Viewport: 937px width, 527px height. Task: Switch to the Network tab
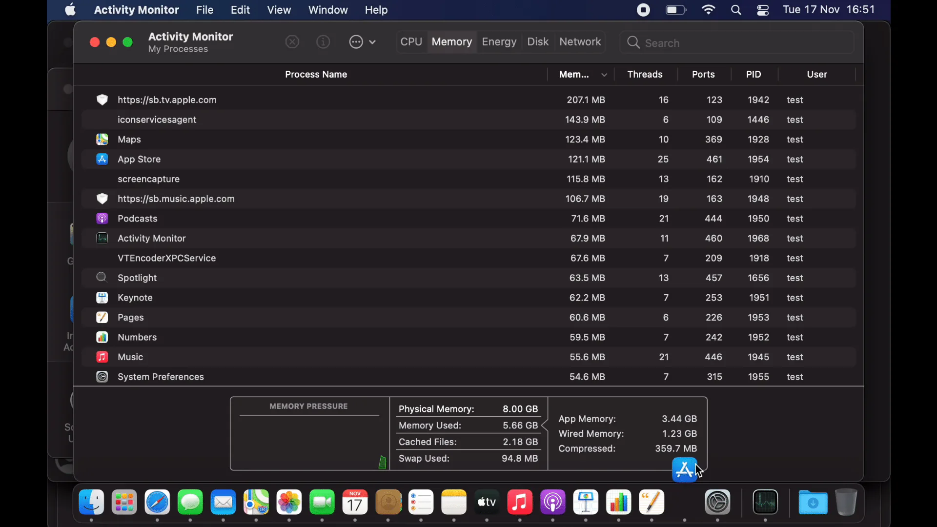pyautogui.click(x=580, y=42)
